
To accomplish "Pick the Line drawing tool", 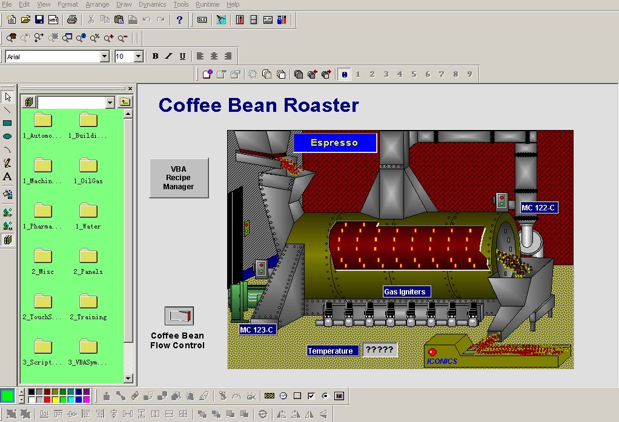I will [x=7, y=110].
